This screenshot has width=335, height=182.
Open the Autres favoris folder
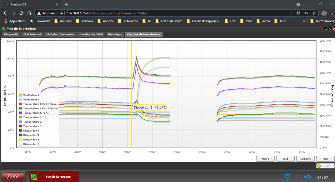pyautogui.click(x=322, y=21)
